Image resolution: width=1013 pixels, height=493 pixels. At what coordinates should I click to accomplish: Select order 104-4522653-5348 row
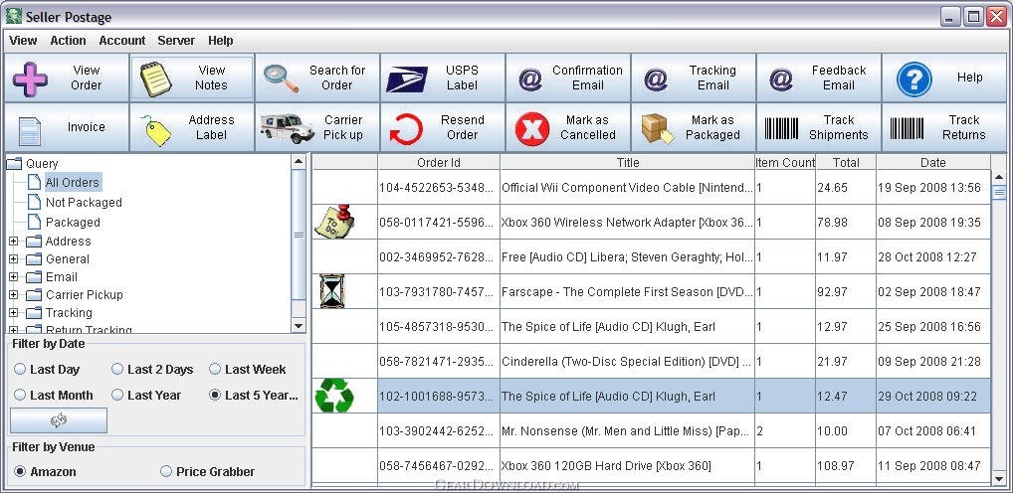point(651,188)
